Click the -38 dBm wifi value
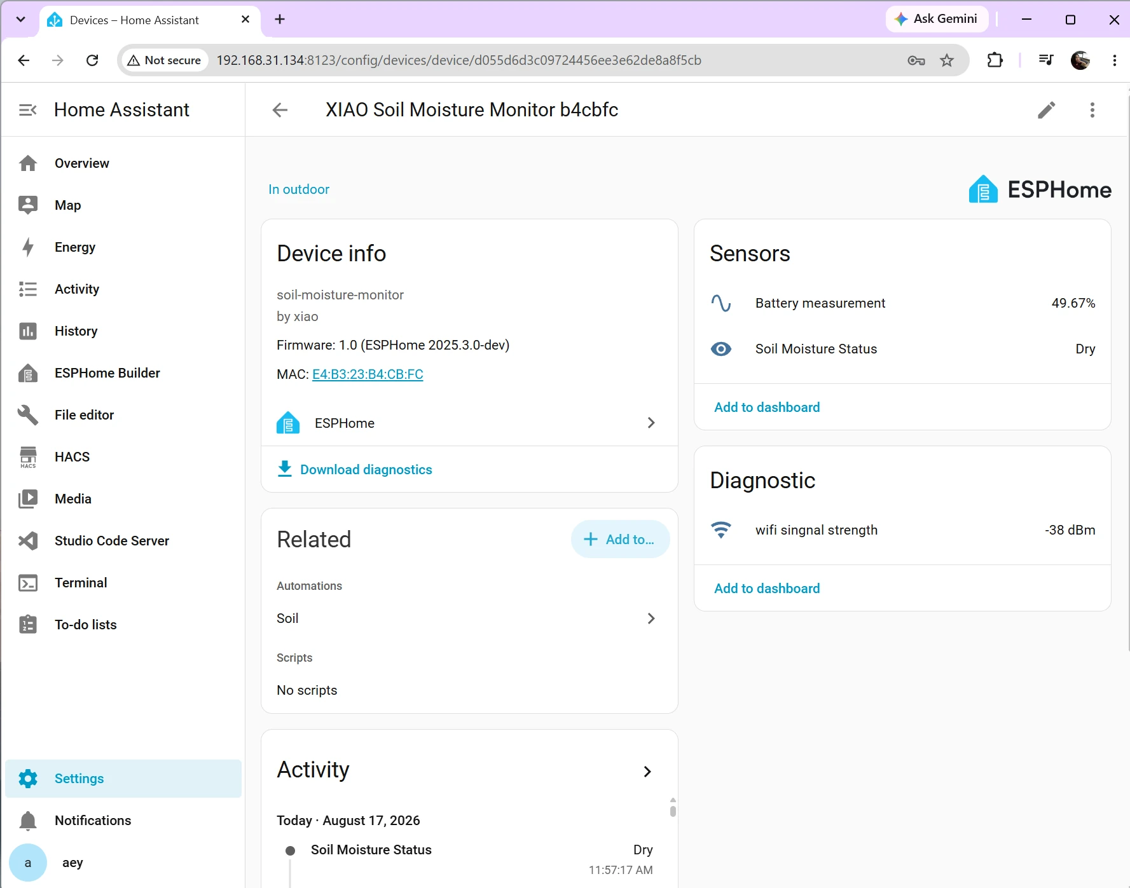Image resolution: width=1130 pixels, height=888 pixels. 1070,530
